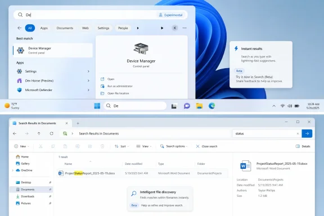The height and width of the screenshot is (216, 324).
Task: Click the Microsoft Defender shield icon
Action: [20, 90]
